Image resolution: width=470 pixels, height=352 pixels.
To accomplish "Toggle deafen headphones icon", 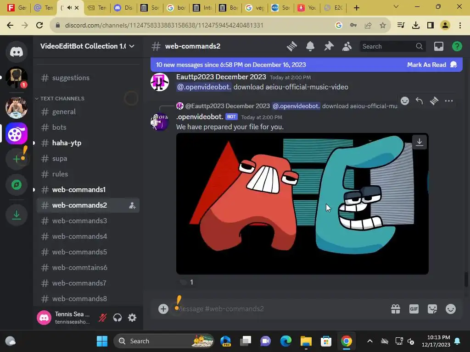I will 117,317.
